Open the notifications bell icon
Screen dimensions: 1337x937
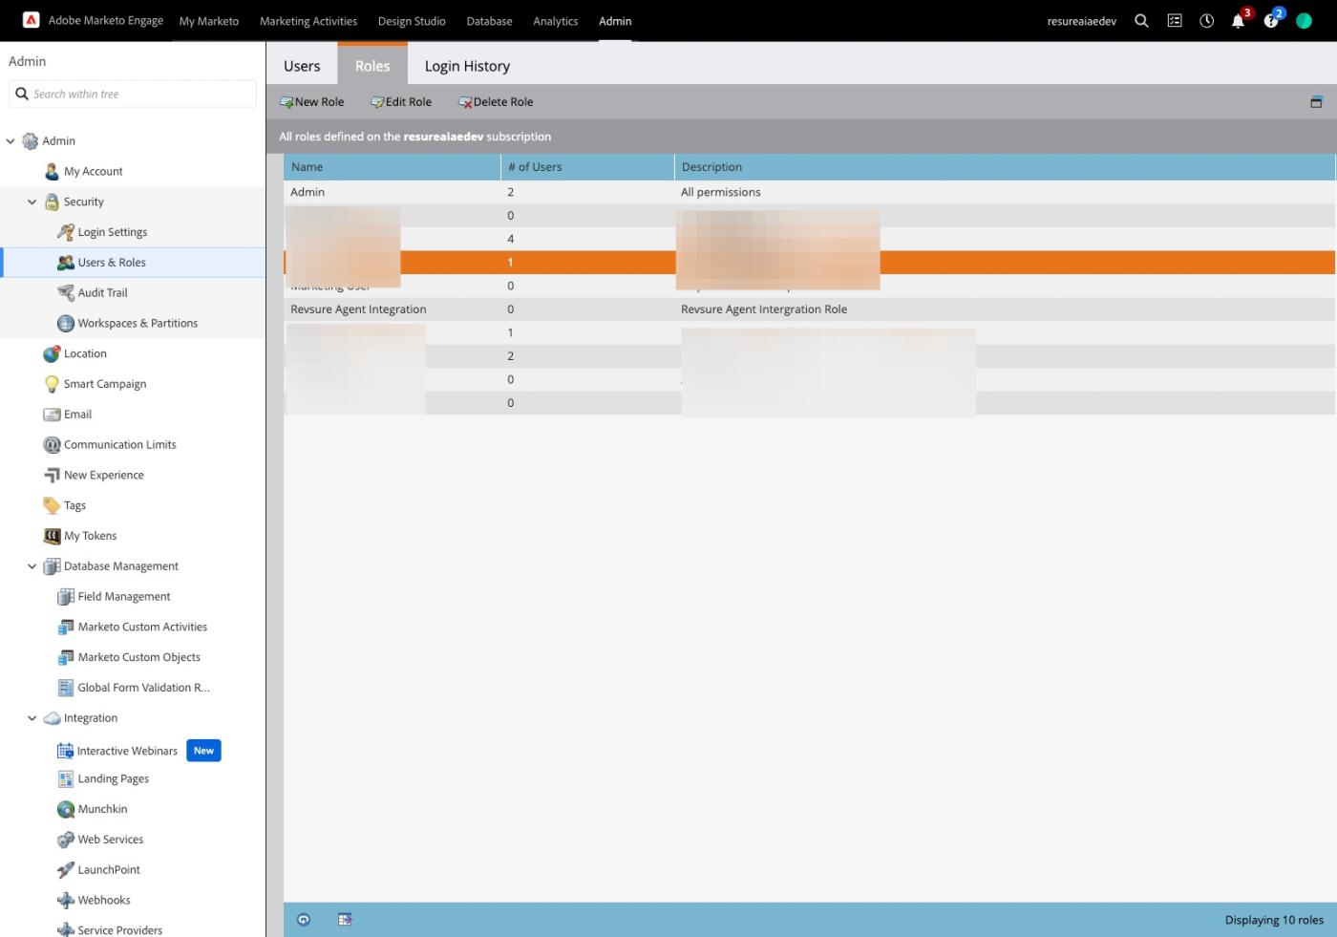(1238, 21)
